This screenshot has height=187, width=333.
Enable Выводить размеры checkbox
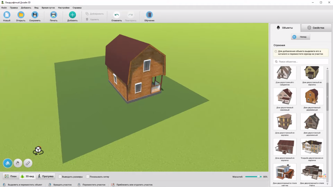point(60,176)
